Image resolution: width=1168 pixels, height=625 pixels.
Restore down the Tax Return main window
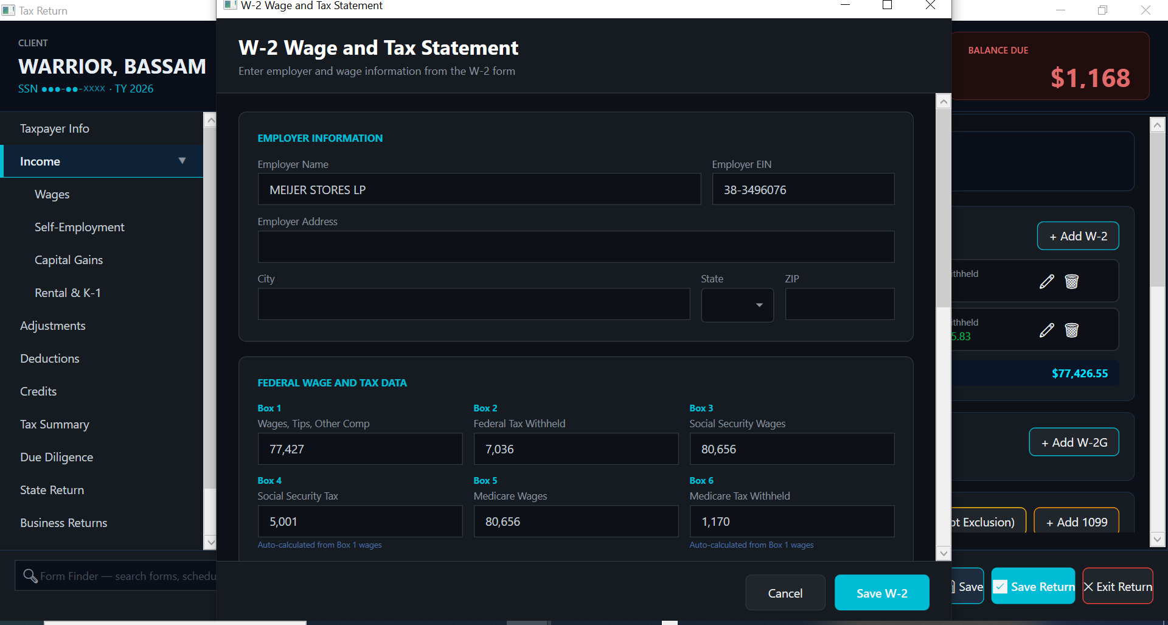click(x=1103, y=10)
